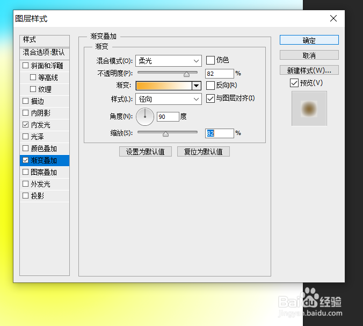Click the orange gradient swatch
Image resolution: width=363 pixels, height=326 pixels.
(x=164, y=86)
